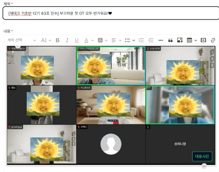Click the enter arrow below the image
219x172 pixels.
click(x=204, y=166)
